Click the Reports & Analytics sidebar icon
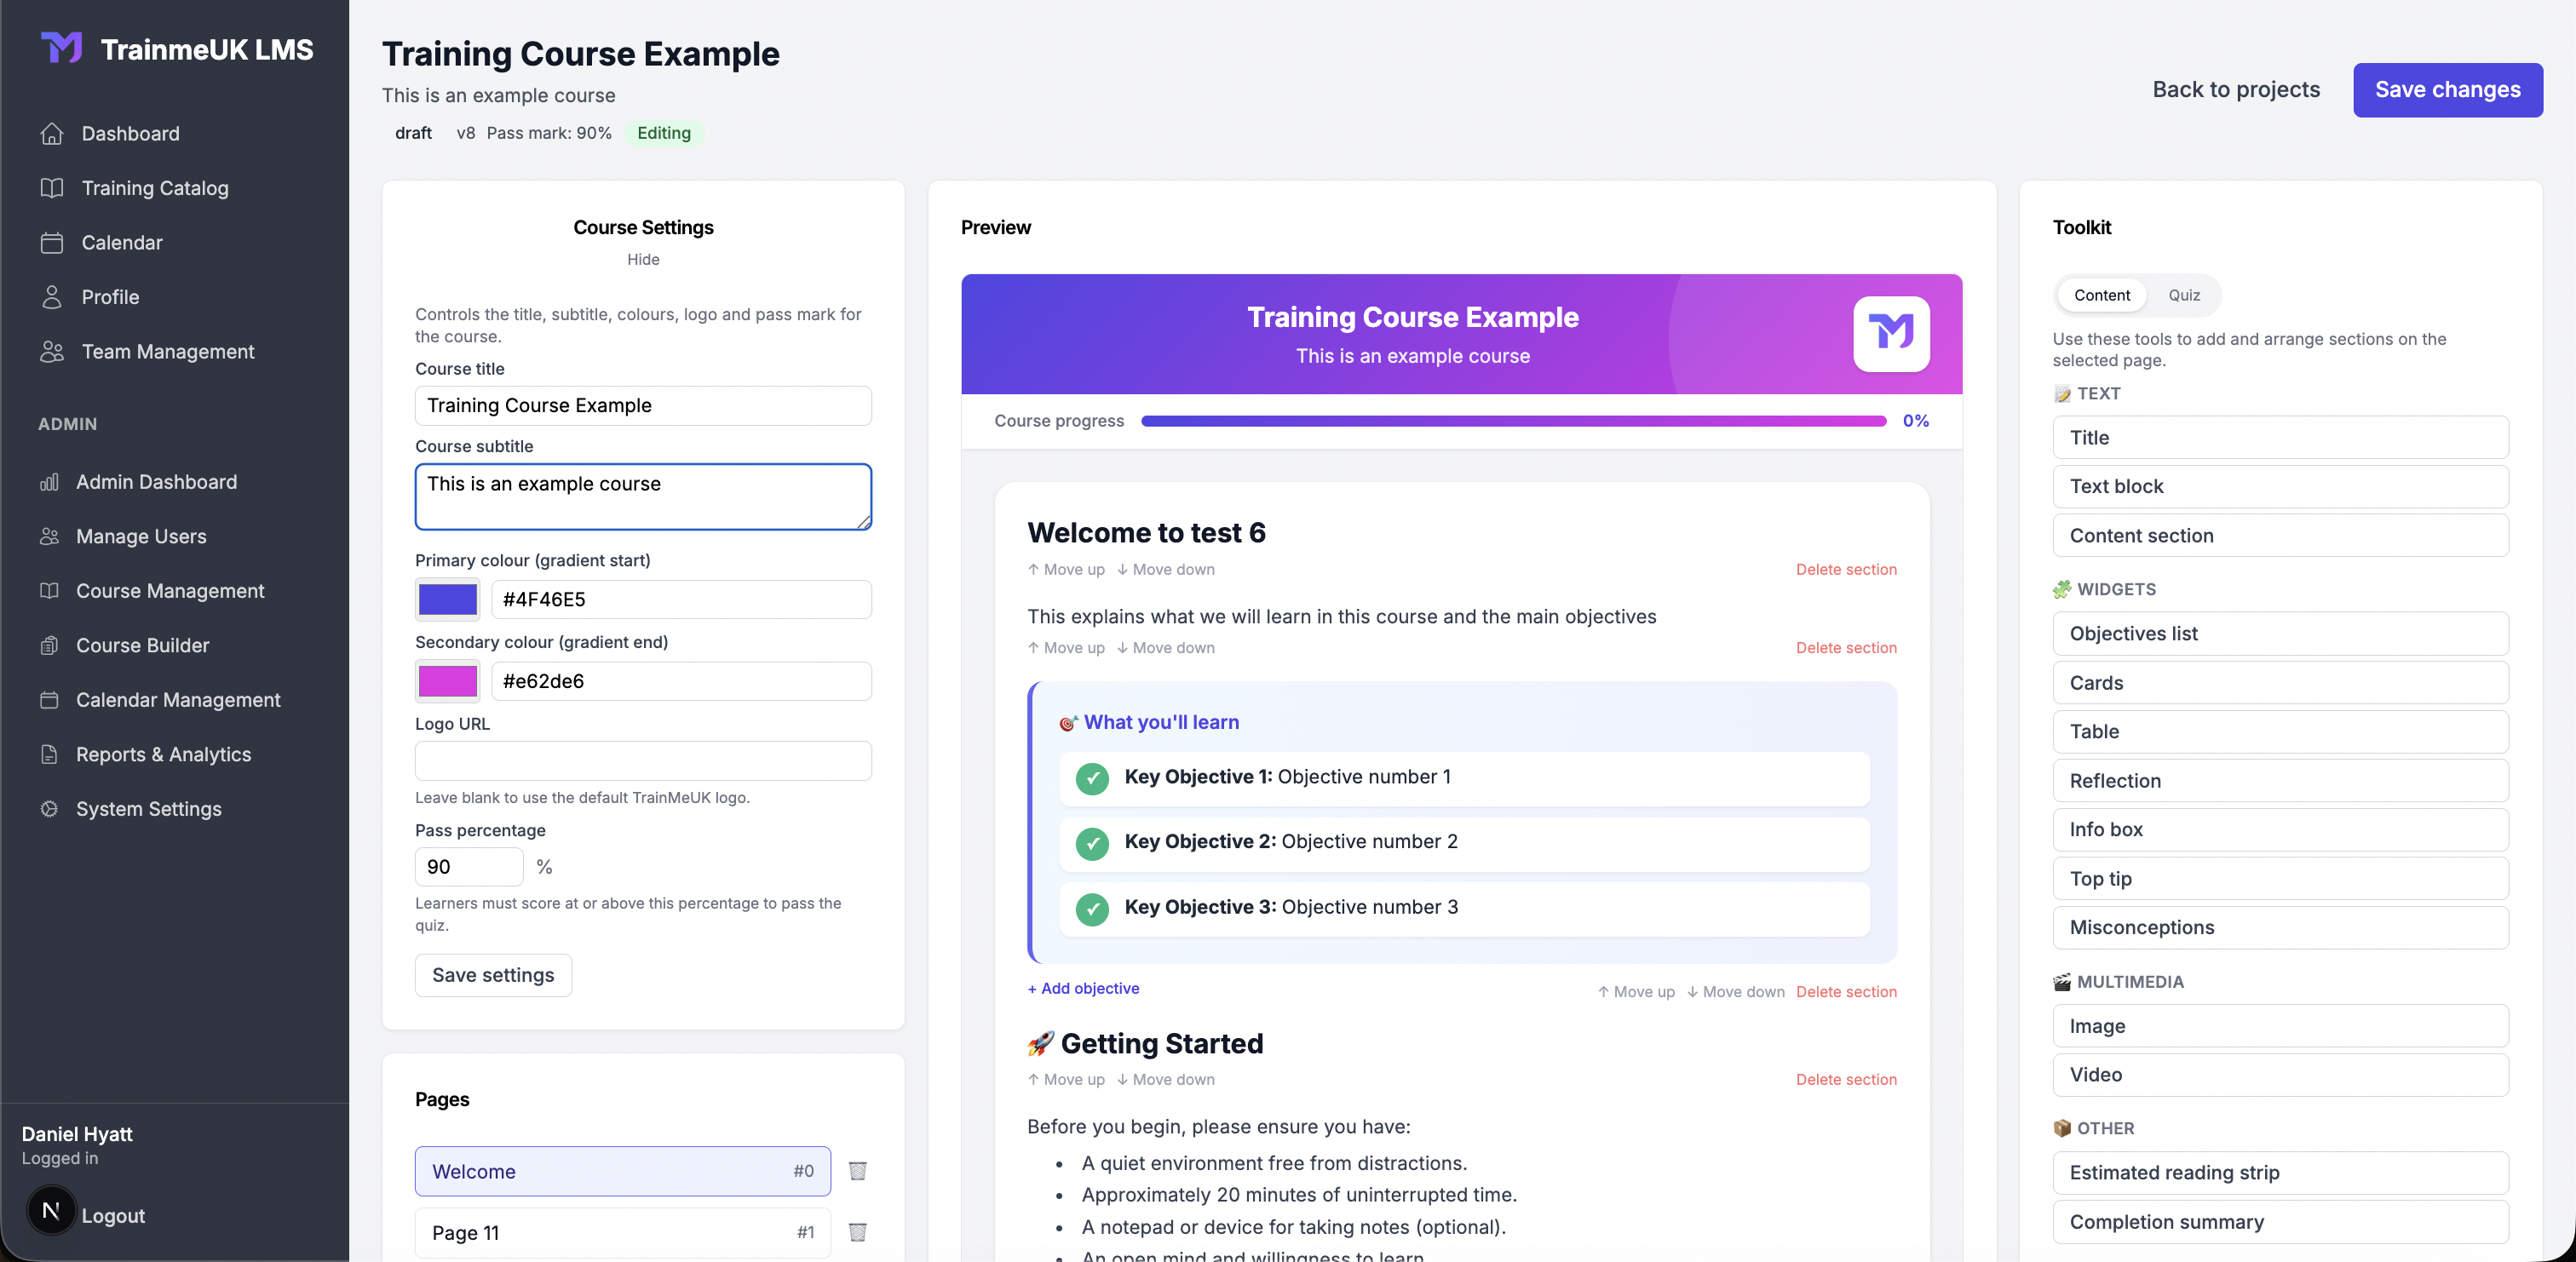 pyautogui.click(x=51, y=755)
